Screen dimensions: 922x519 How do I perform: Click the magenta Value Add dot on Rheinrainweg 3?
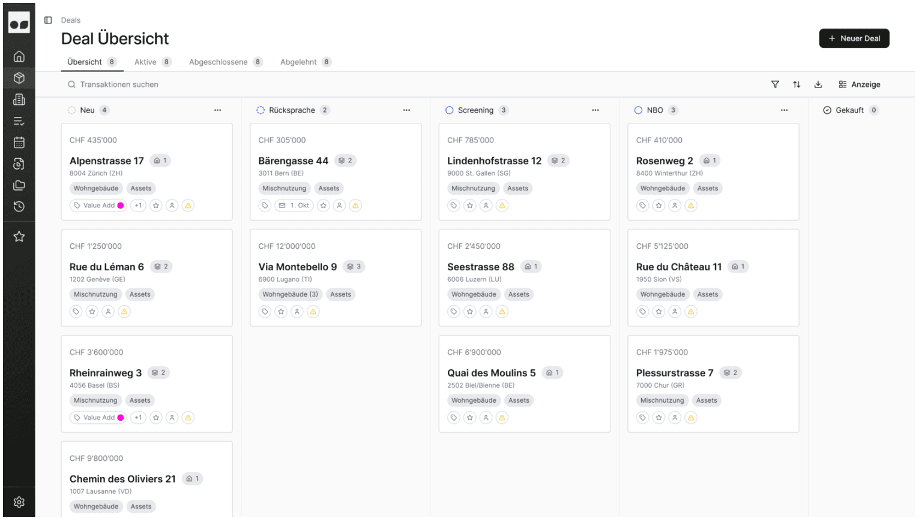[121, 418]
